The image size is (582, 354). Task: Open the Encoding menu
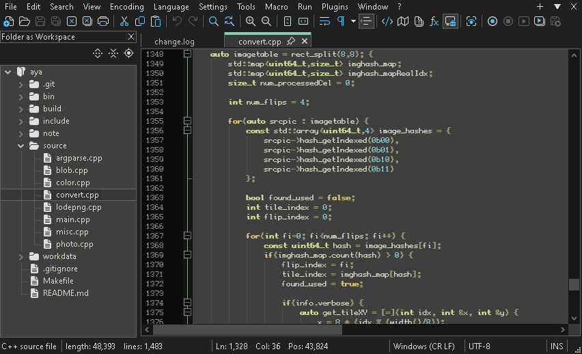[x=126, y=6]
